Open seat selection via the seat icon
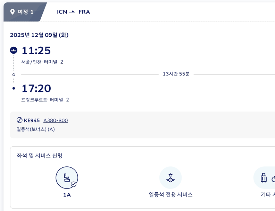 [x=67, y=178]
